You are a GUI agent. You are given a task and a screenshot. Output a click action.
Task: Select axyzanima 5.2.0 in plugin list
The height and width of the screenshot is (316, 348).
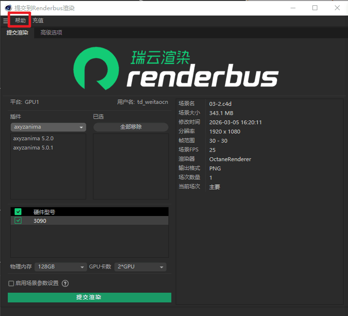tap(33, 138)
